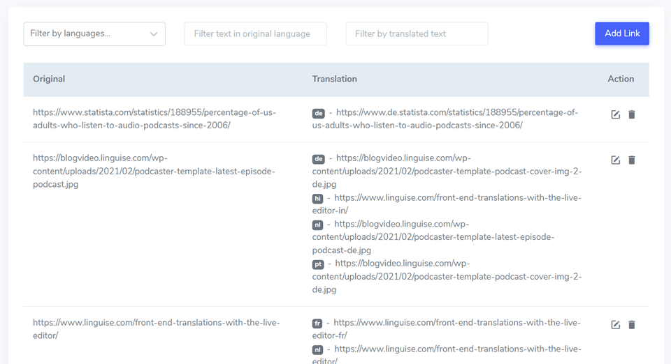This screenshot has height=364, width=671.
Task: Click the Translation column header
Action: pos(334,79)
